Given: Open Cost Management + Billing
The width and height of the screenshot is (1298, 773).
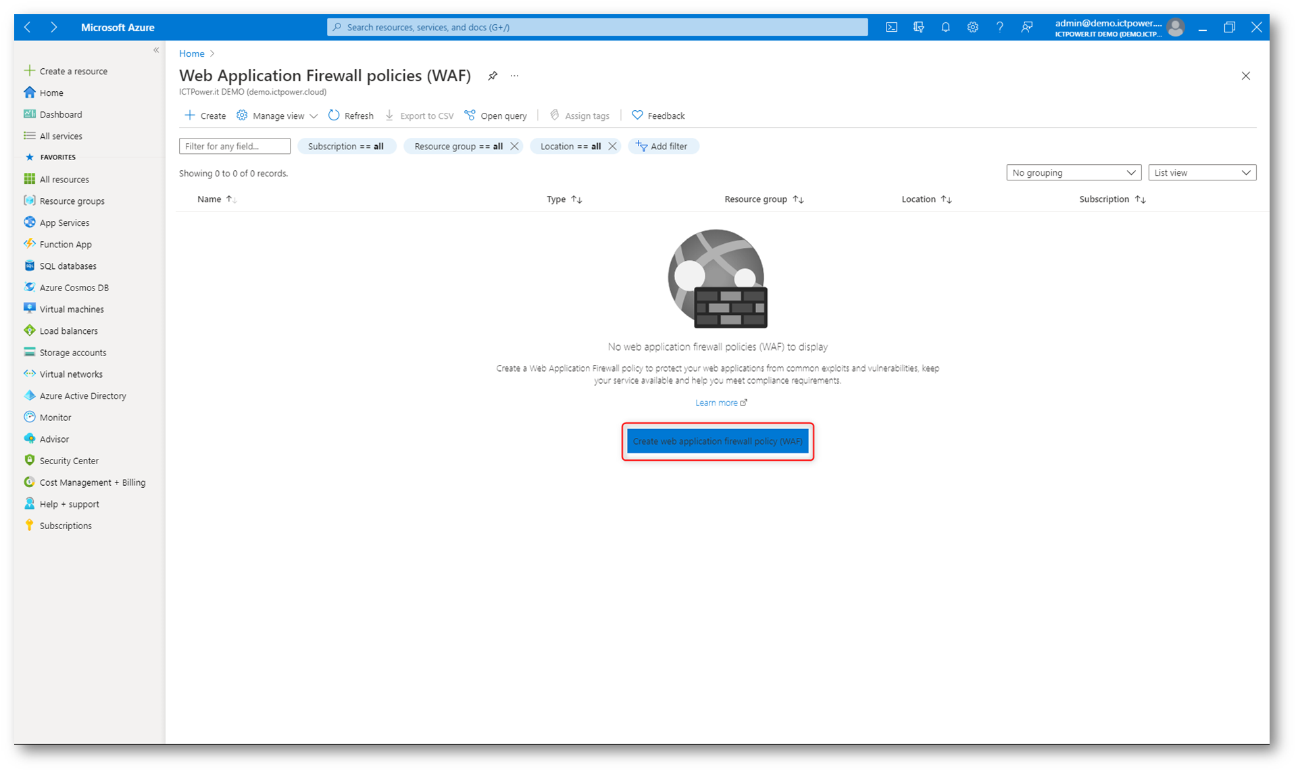Looking at the screenshot, I should point(84,482).
